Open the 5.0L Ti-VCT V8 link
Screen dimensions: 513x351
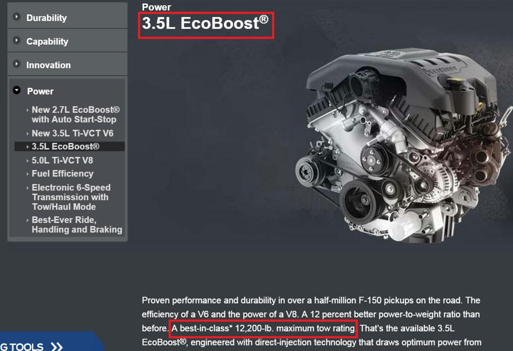tap(63, 160)
